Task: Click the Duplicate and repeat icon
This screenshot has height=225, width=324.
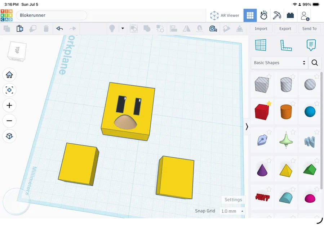Action: [x=33, y=28]
